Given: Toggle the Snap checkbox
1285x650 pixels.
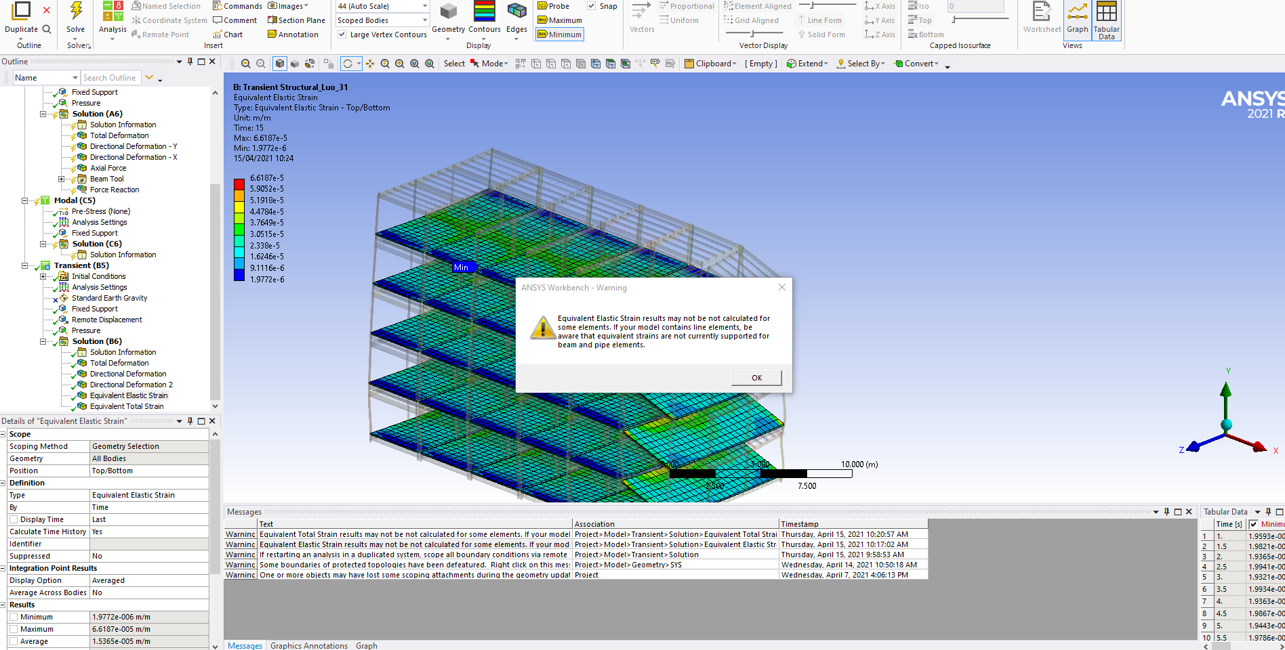Looking at the screenshot, I should (x=592, y=6).
